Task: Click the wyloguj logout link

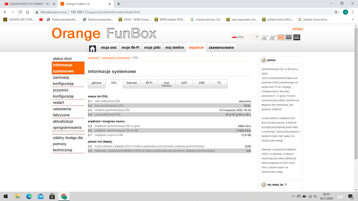Action: [x=297, y=29]
